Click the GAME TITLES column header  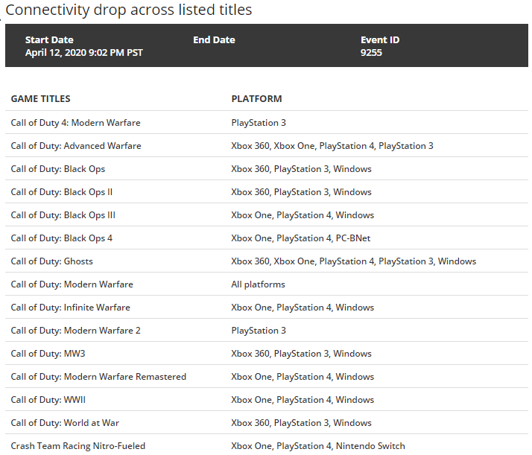(41, 99)
